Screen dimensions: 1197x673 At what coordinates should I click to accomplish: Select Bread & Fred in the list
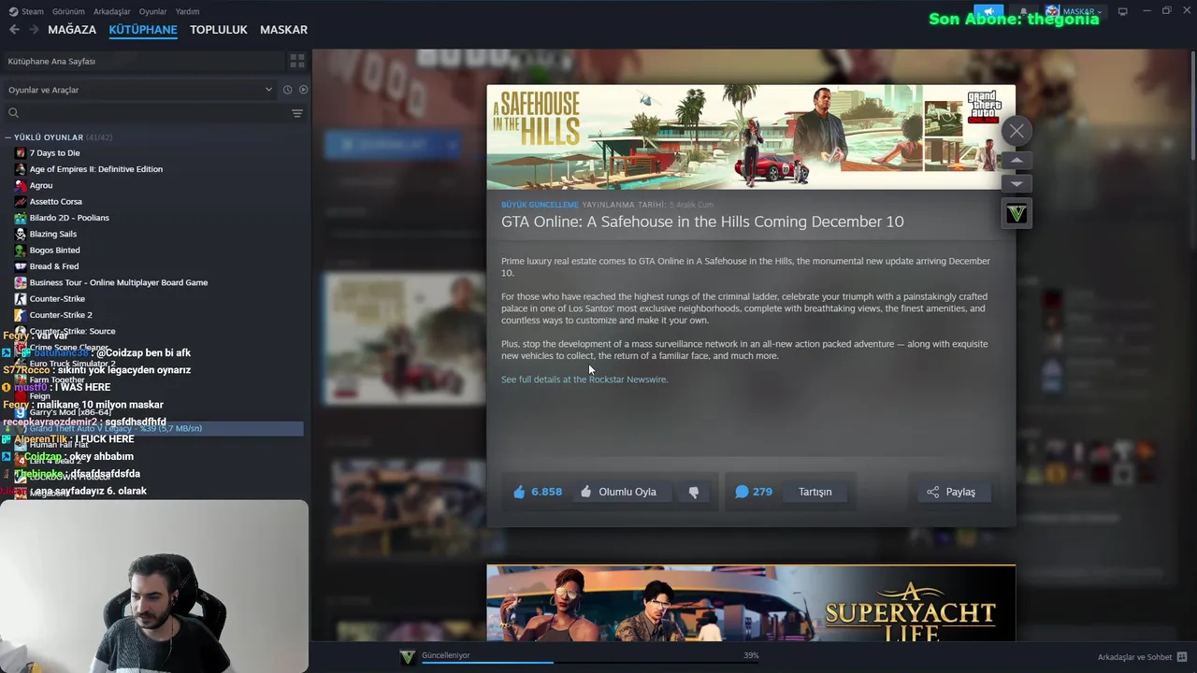point(53,266)
